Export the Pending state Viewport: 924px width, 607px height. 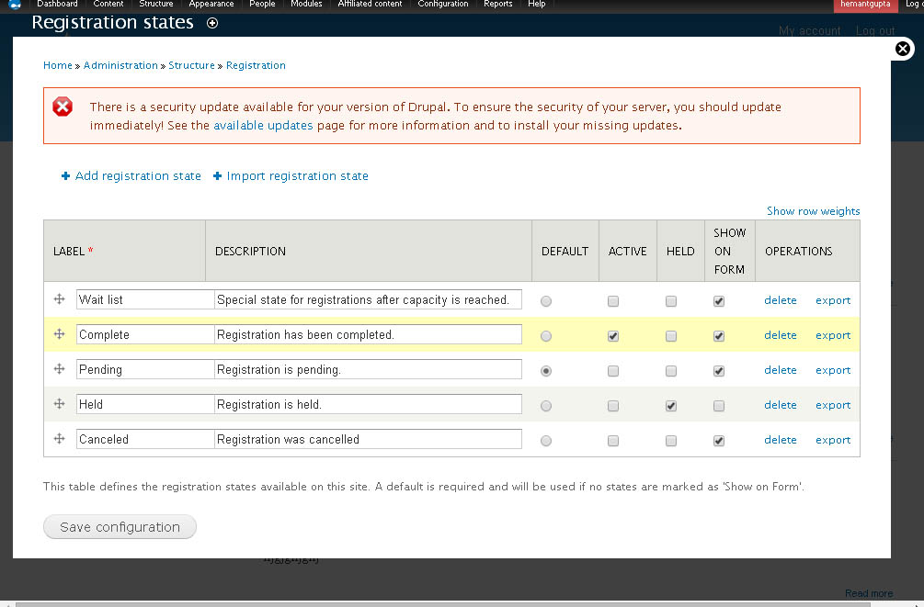click(833, 370)
